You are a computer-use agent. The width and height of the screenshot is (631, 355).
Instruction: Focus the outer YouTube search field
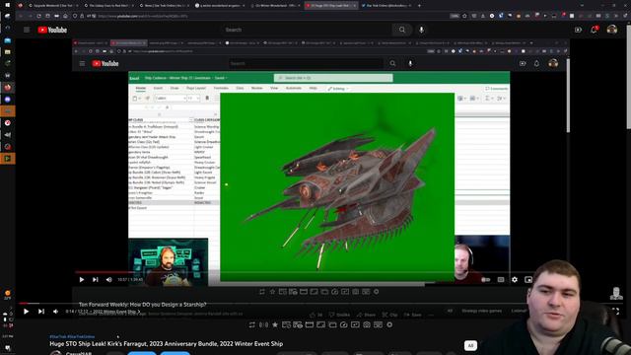[x=307, y=30]
